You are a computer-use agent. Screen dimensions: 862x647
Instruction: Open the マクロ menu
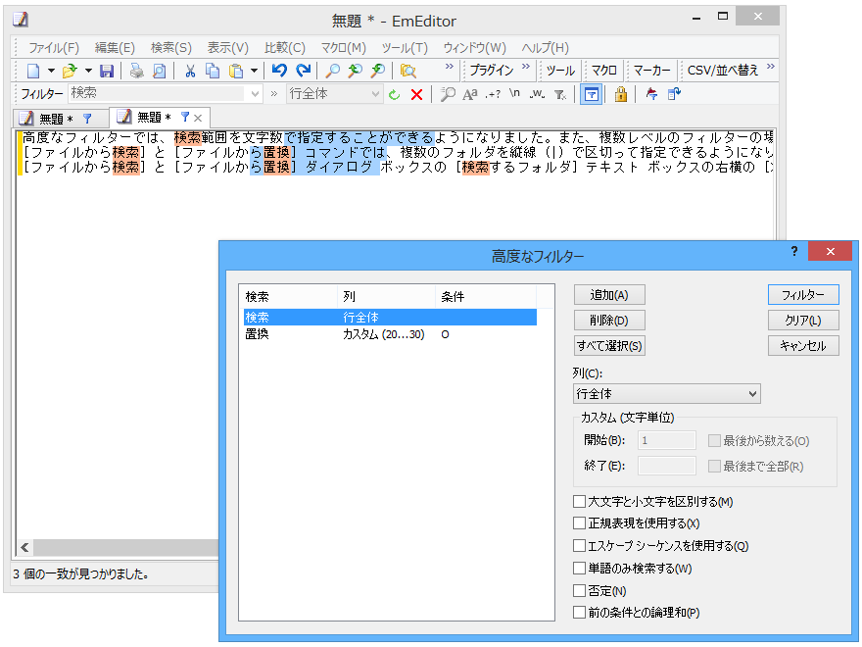[343, 47]
